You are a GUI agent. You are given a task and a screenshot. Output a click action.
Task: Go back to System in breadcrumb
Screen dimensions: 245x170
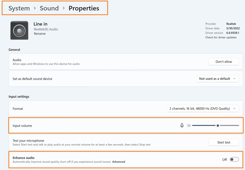tap(19, 8)
